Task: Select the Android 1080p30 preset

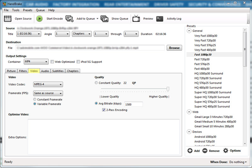Action: [x=205, y=137]
